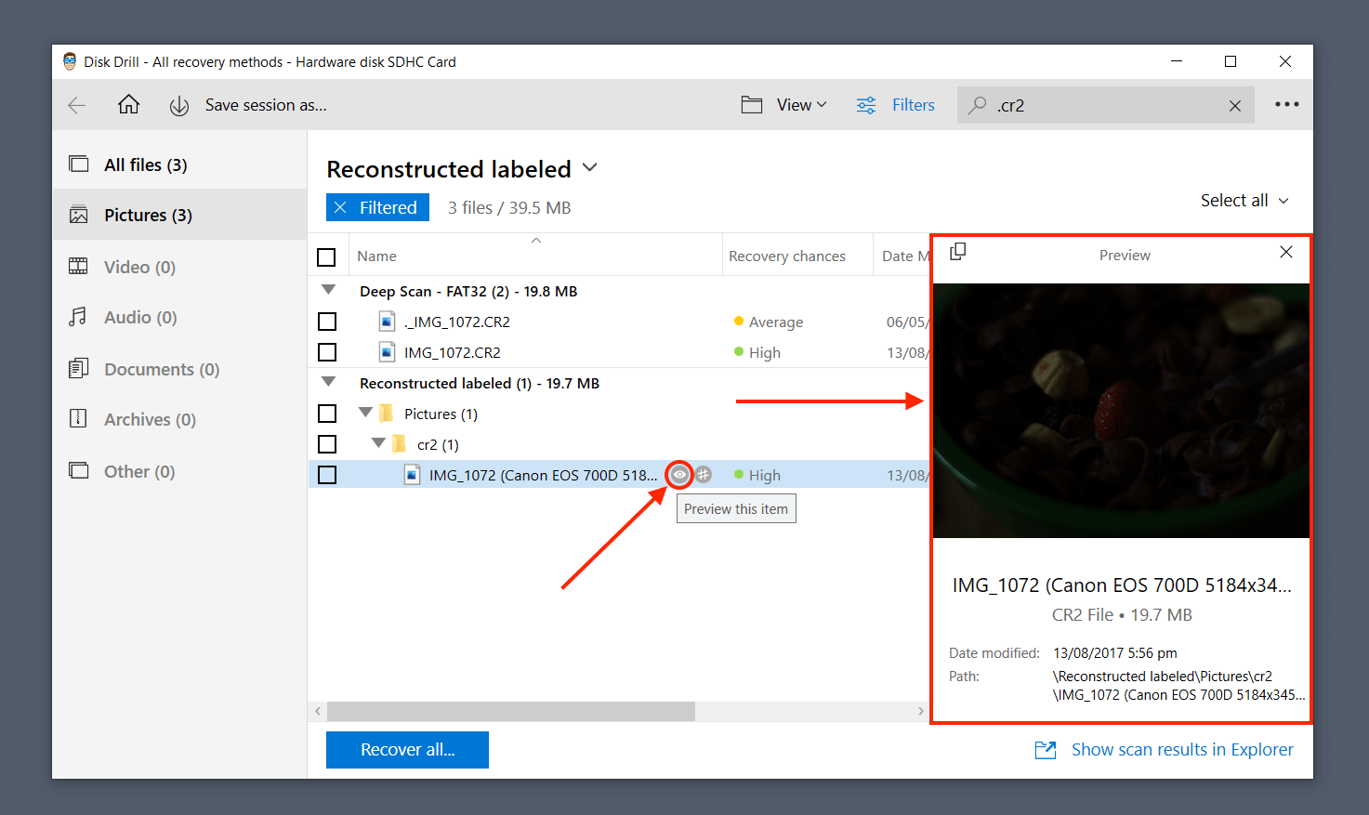Image resolution: width=1369 pixels, height=815 pixels.
Task: Select the Archives (0) category
Action: [x=179, y=419]
